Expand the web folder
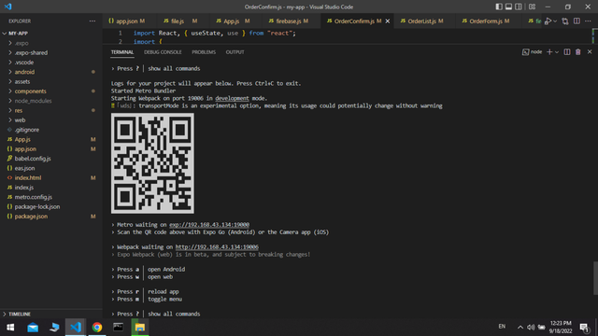The image size is (598, 336). pyautogui.click(x=51, y=120)
